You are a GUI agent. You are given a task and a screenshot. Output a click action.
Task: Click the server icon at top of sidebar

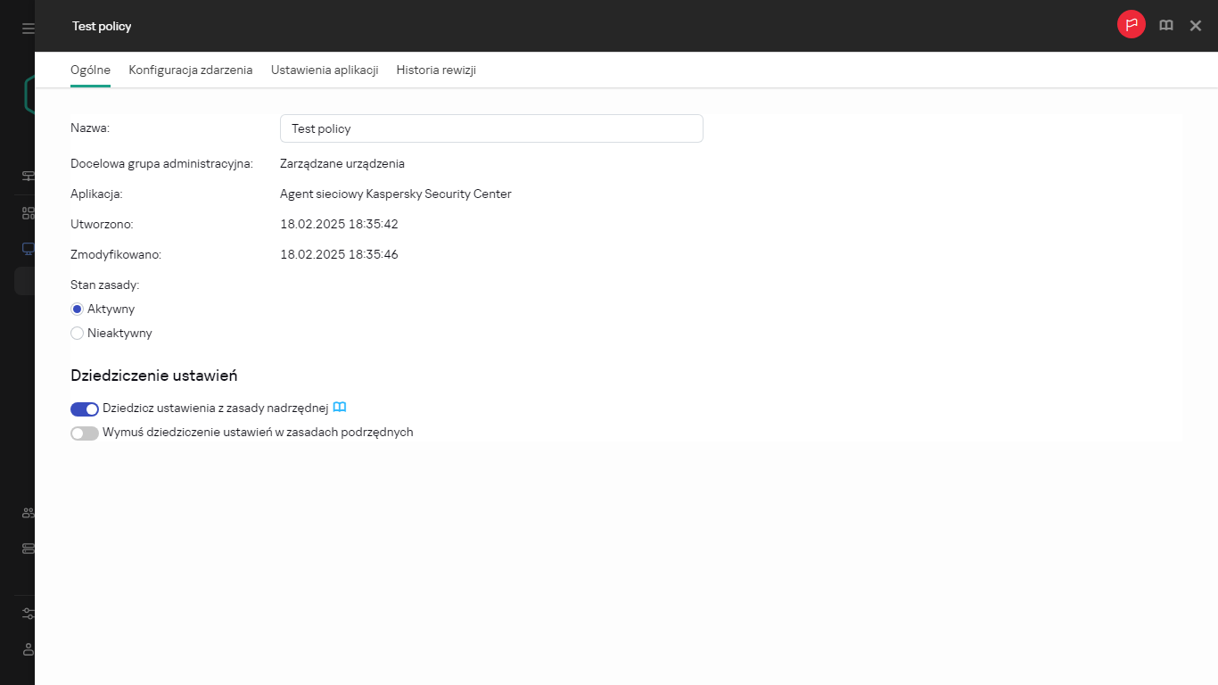tap(28, 176)
